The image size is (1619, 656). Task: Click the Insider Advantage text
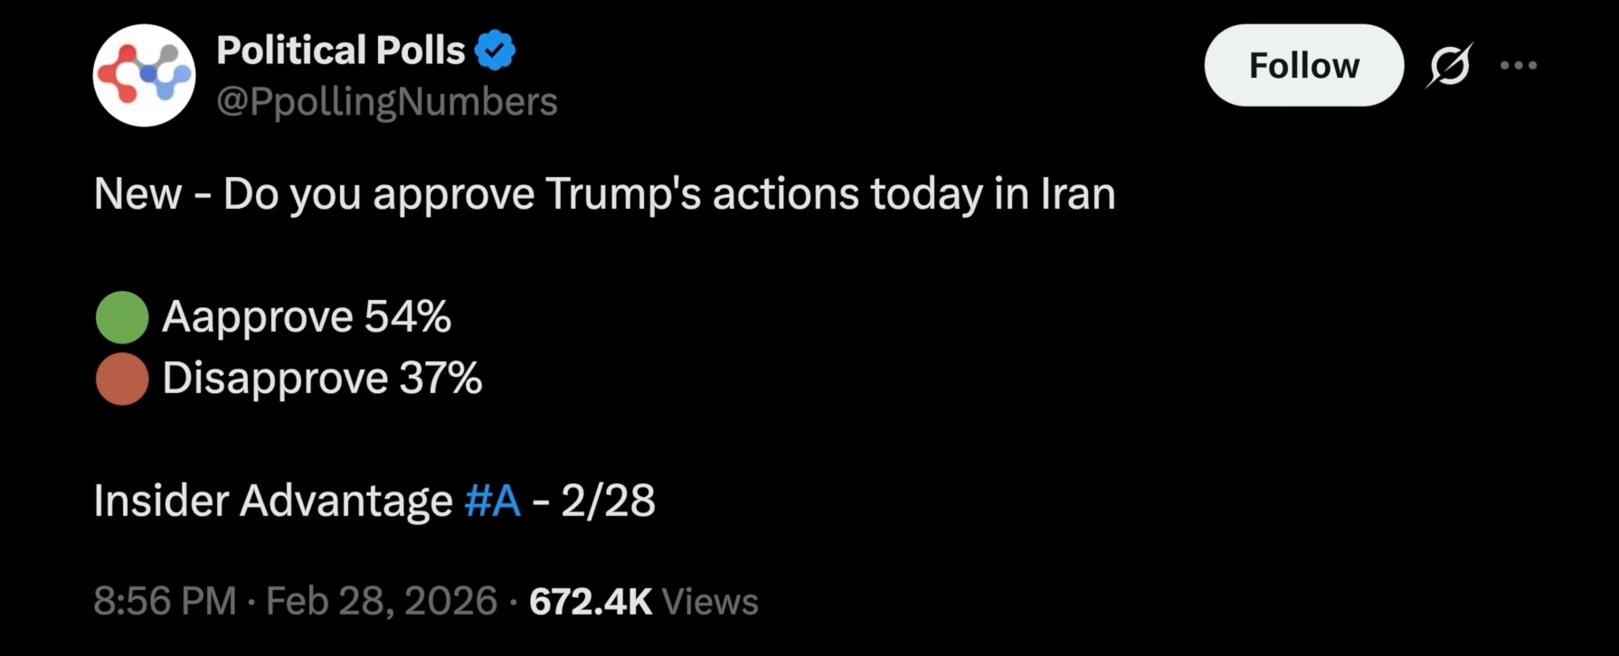click(x=273, y=500)
